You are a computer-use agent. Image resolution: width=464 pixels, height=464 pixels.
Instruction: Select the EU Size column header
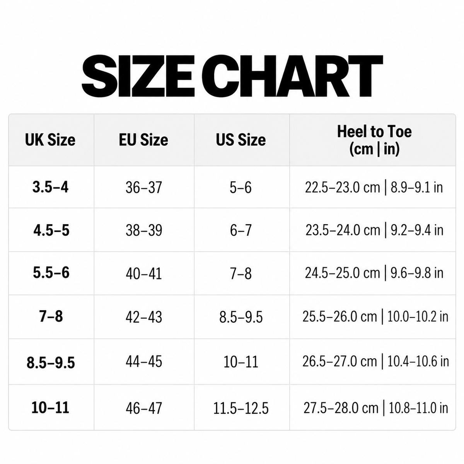click(143, 140)
